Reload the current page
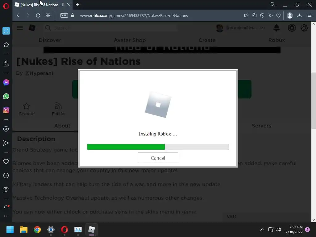Viewport: 316px width, 237px height. (38, 15)
